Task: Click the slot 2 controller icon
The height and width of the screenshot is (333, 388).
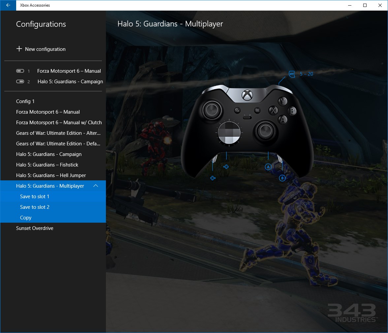Action: (20, 82)
